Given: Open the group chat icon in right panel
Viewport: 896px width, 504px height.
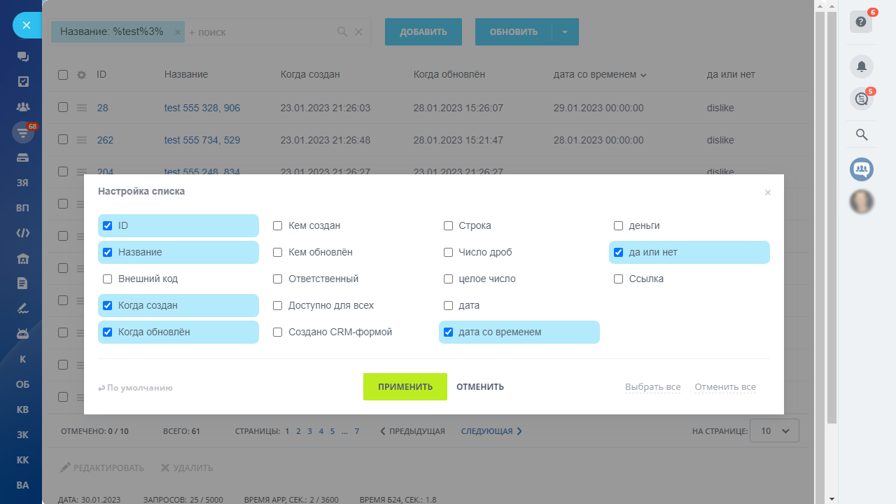Looking at the screenshot, I should pos(862,169).
